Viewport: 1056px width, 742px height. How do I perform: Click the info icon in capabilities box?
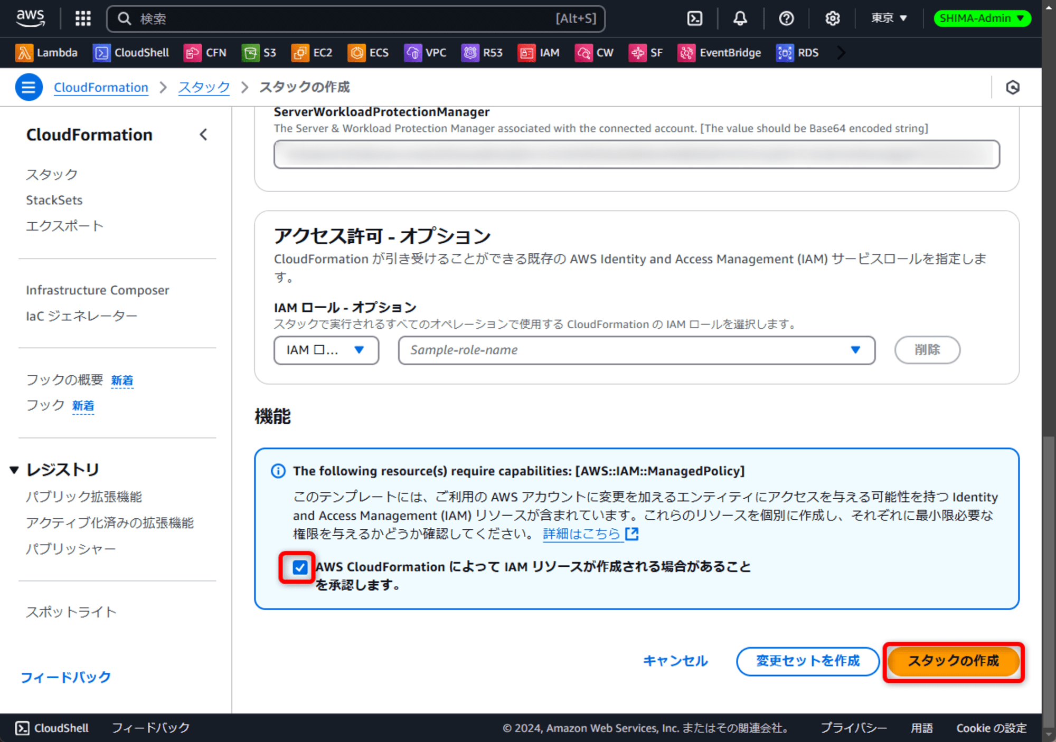pos(278,471)
